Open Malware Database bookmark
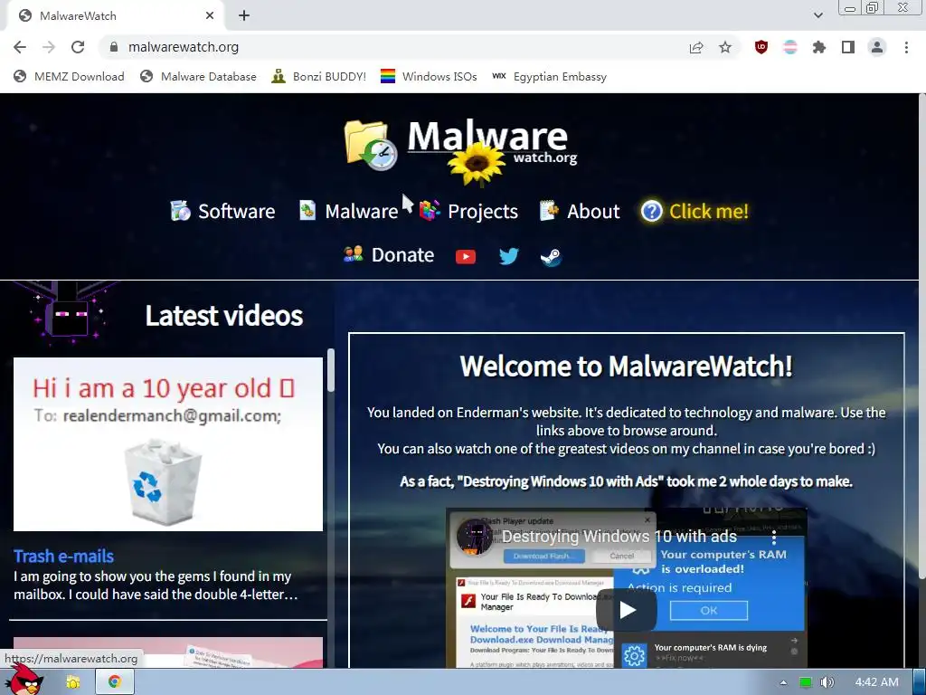The width and height of the screenshot is (926, 695). pyautogui.click(x=198, y=76)
